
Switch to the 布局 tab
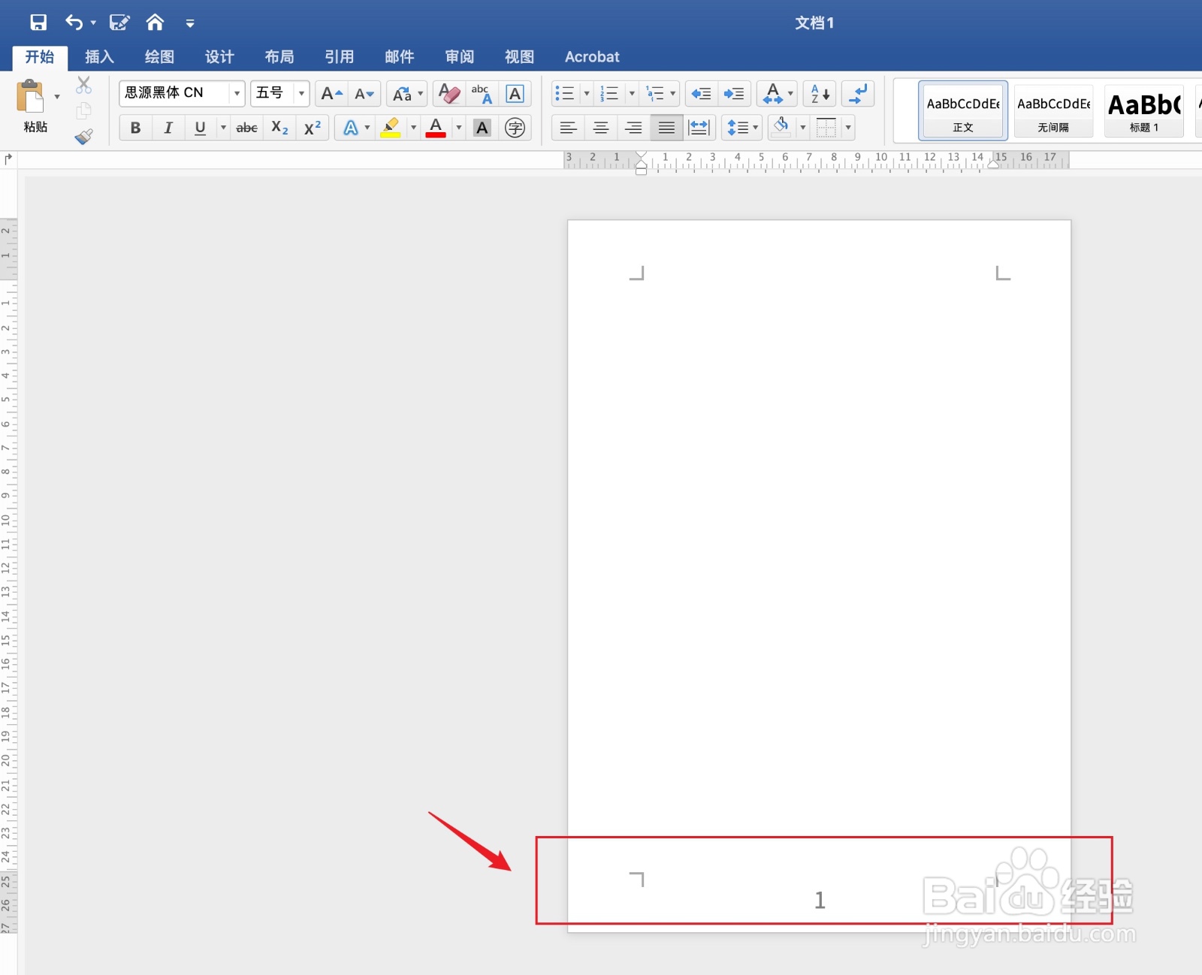[279, 57]
